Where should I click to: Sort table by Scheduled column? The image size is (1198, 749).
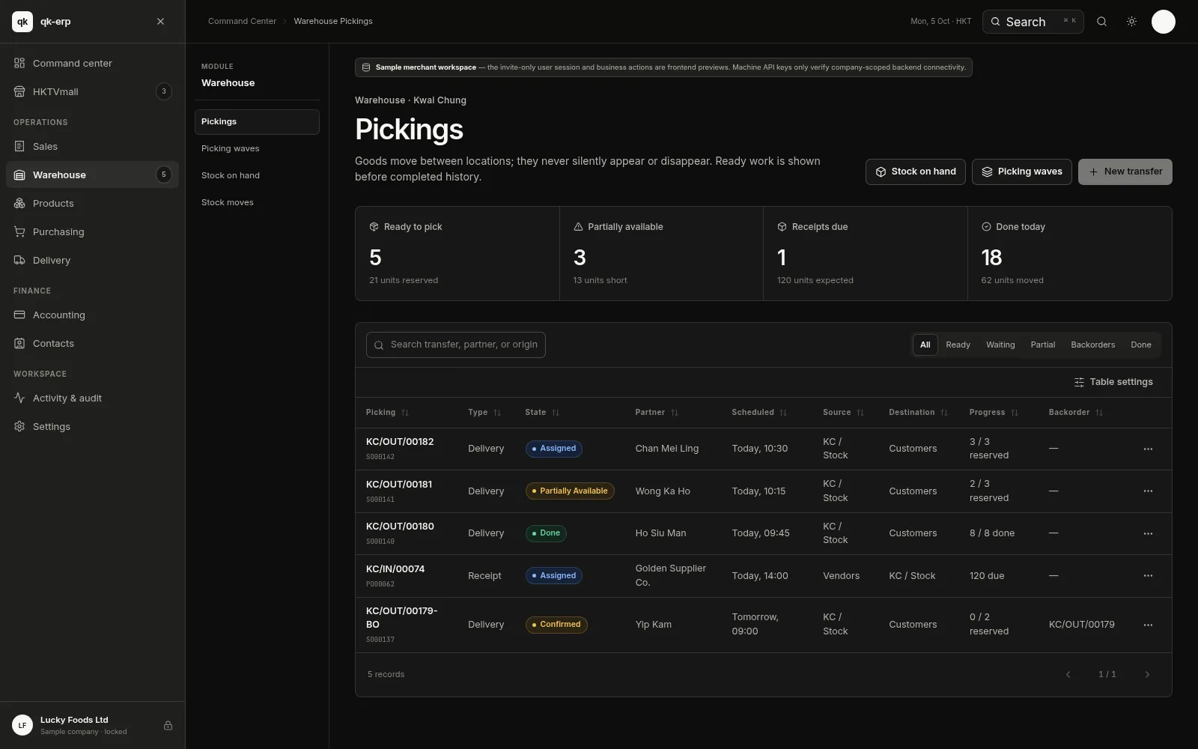click(x=759, y=413)
